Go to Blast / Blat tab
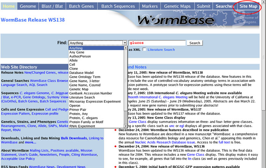This screenshot has width=266, height=168. tap(52, 6)
